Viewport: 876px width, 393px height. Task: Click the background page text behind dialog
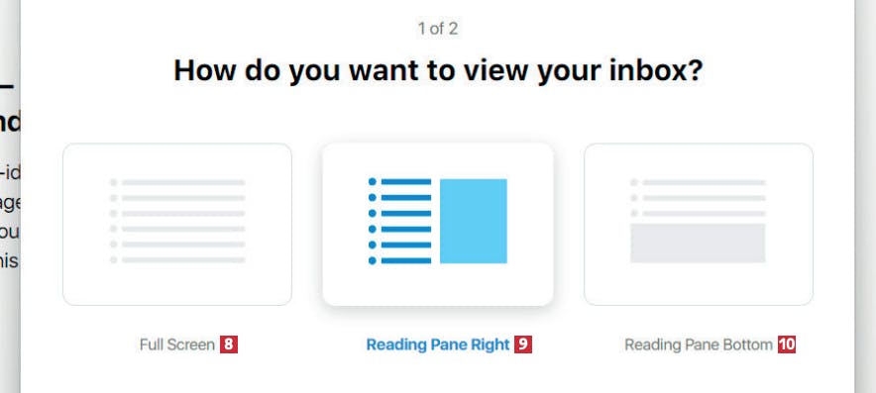coord(10,217)
